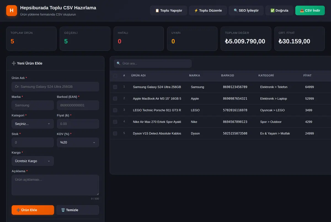Click the BARKOD column header

[x=228, y=75]
